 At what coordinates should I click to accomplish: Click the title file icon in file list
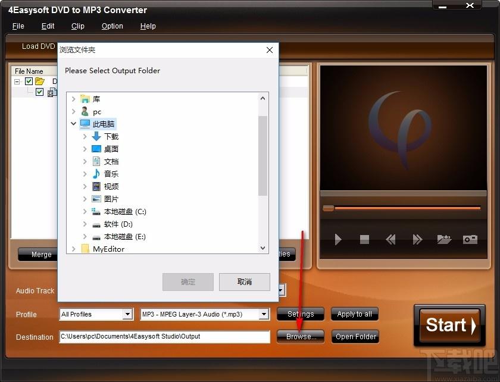pyautogui.click(x=52, y=92)
